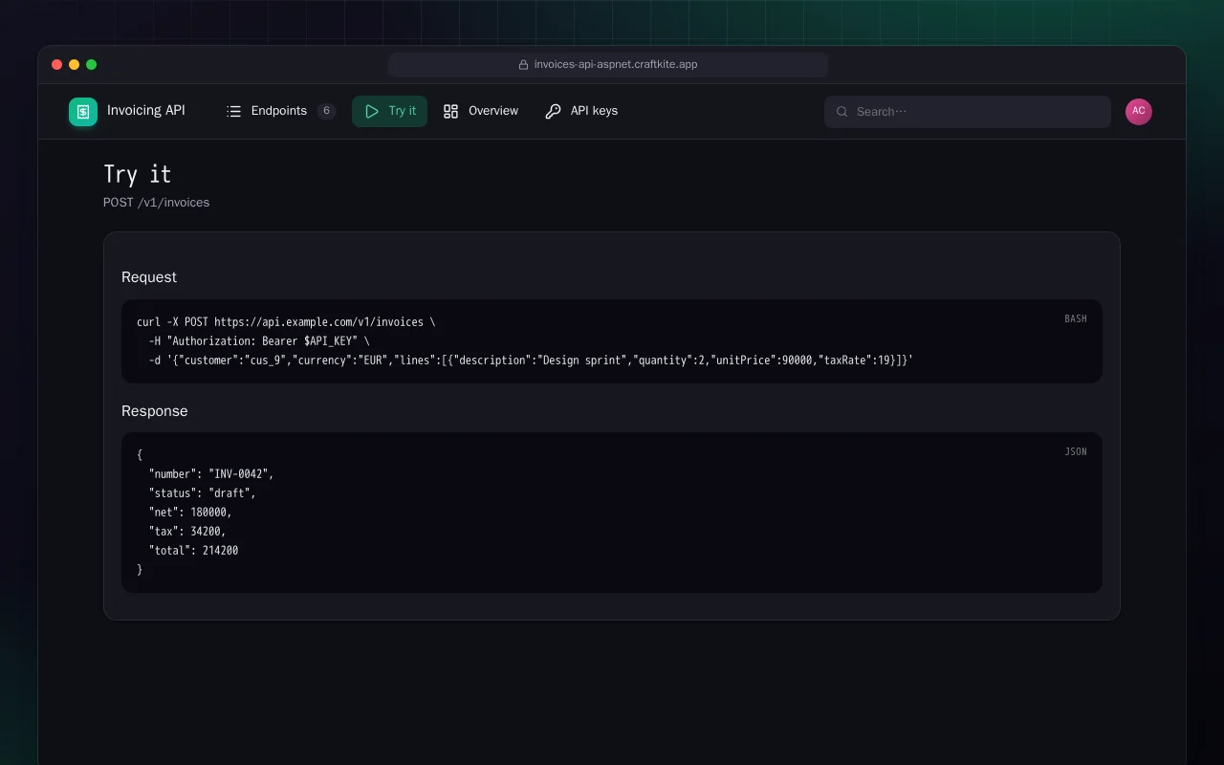Go to the Overview tab
Screen dimensions: 1224x765
(x=481, y=112)
